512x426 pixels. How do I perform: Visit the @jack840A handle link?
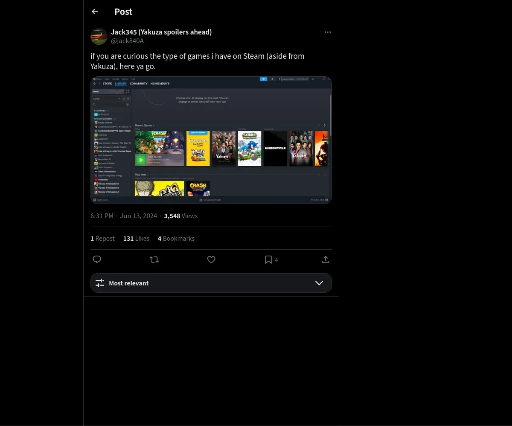tap(127, 41)
